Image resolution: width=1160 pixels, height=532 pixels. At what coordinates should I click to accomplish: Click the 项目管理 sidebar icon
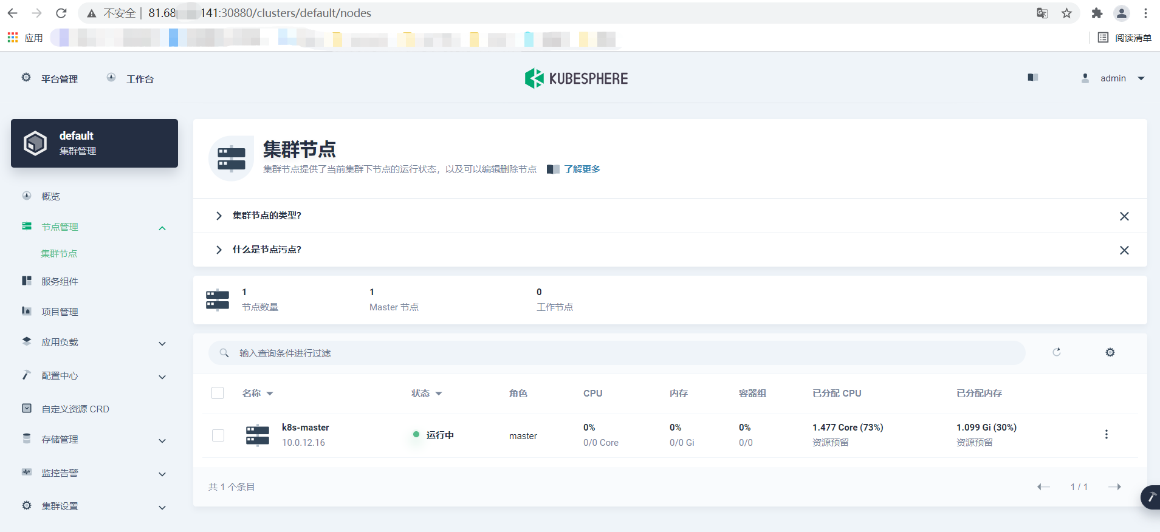click(x=27, y=311)
